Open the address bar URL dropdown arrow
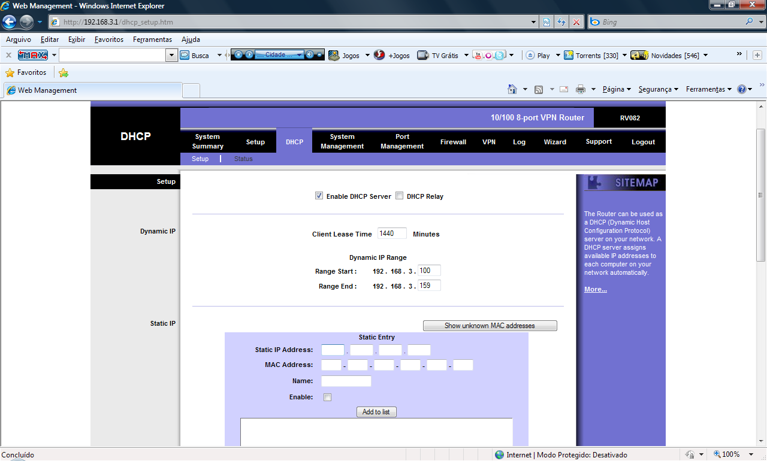 [x=534, y=22]
